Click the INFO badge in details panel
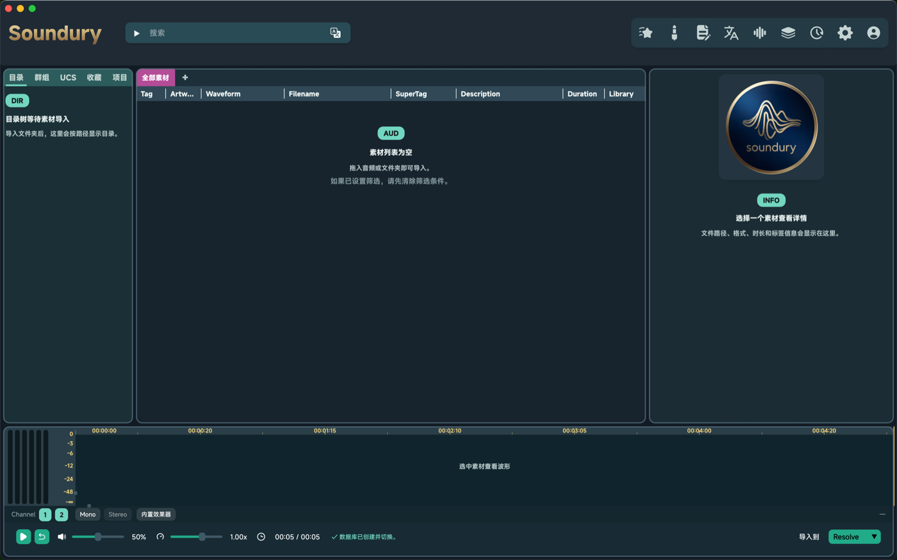897x560 pixels. [771, 201]
